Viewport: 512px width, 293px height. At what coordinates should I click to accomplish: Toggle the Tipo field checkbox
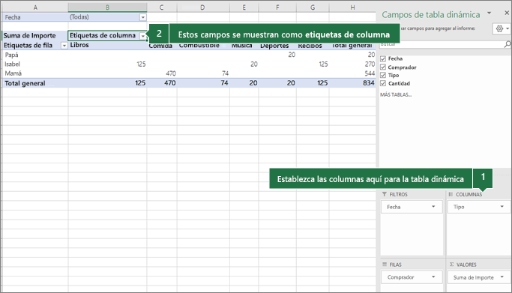[x=383, y=76]
